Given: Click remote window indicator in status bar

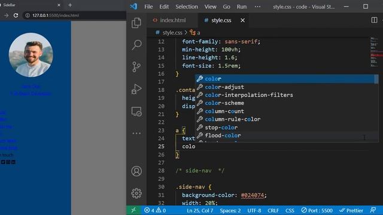Looking at the screenshot, I should [133, 210].
